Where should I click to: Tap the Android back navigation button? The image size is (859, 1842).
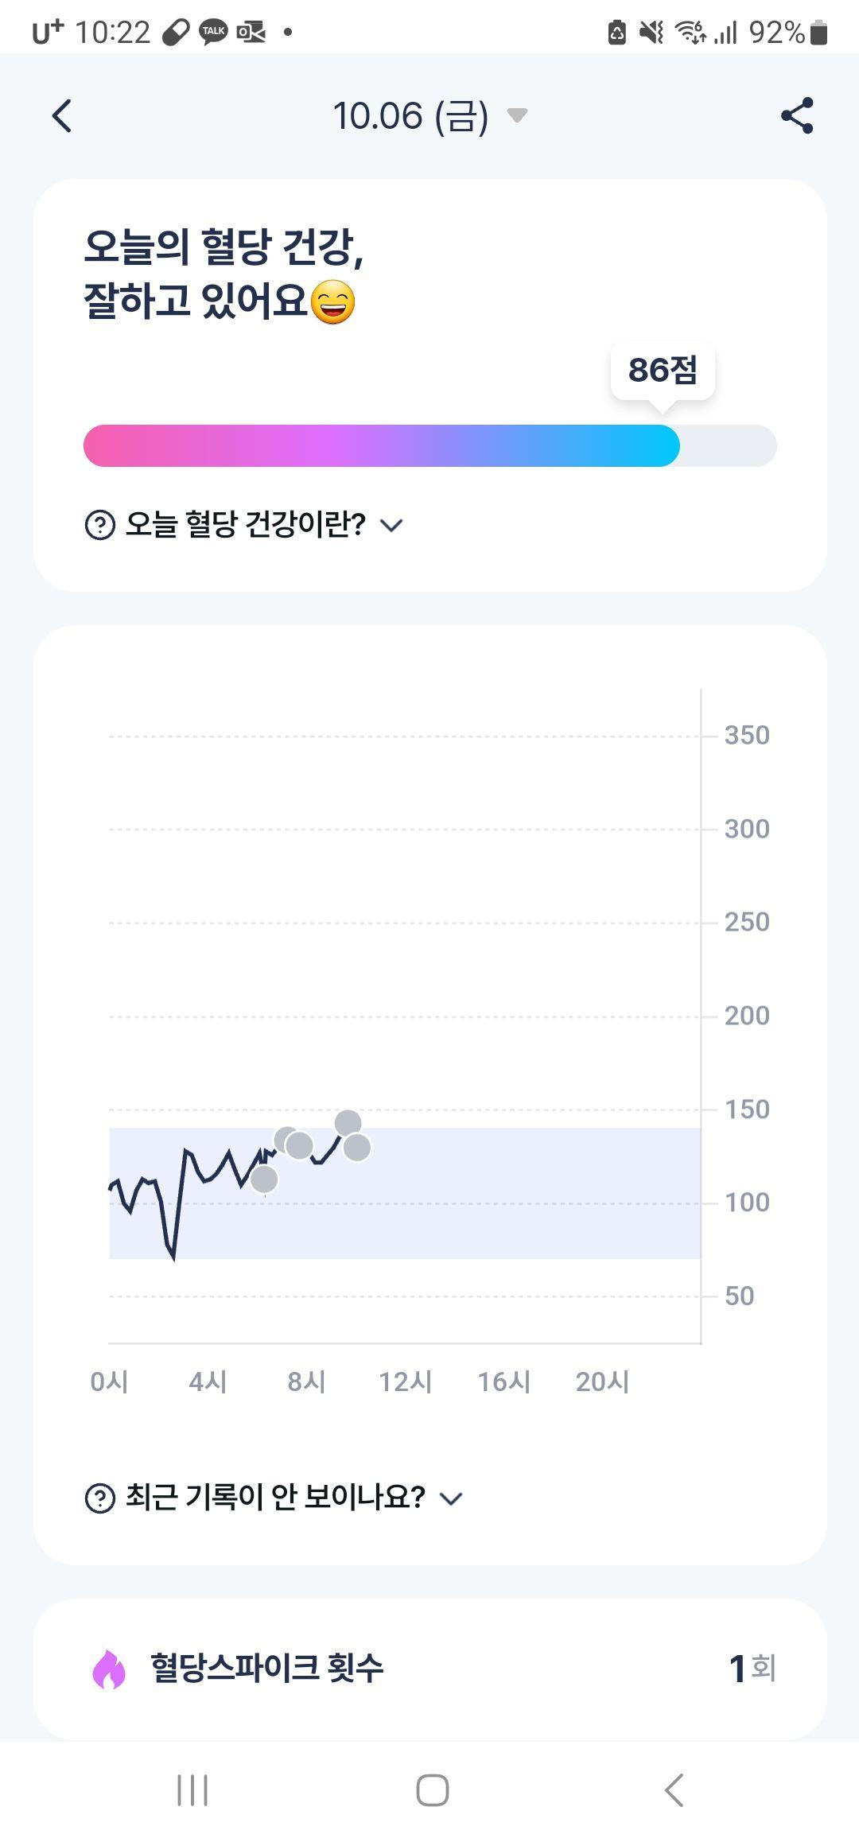coord(673,1791)
